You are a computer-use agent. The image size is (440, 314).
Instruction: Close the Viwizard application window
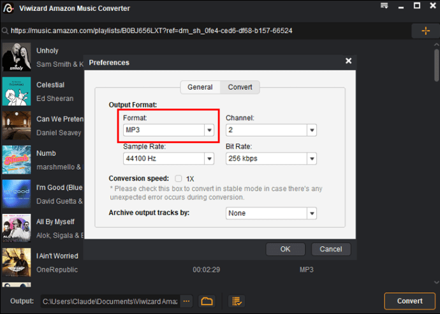coord(433,6)
